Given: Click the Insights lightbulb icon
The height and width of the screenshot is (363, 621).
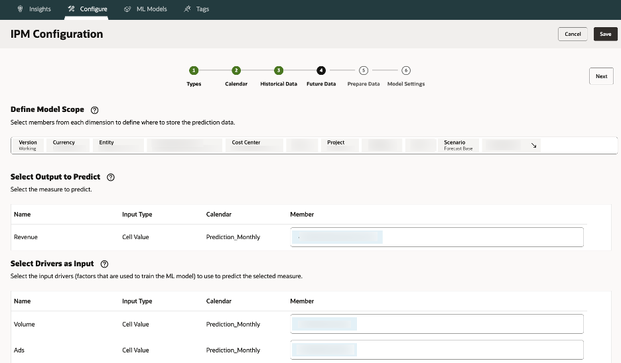Looking at the screenshot, I should point(20,9).
